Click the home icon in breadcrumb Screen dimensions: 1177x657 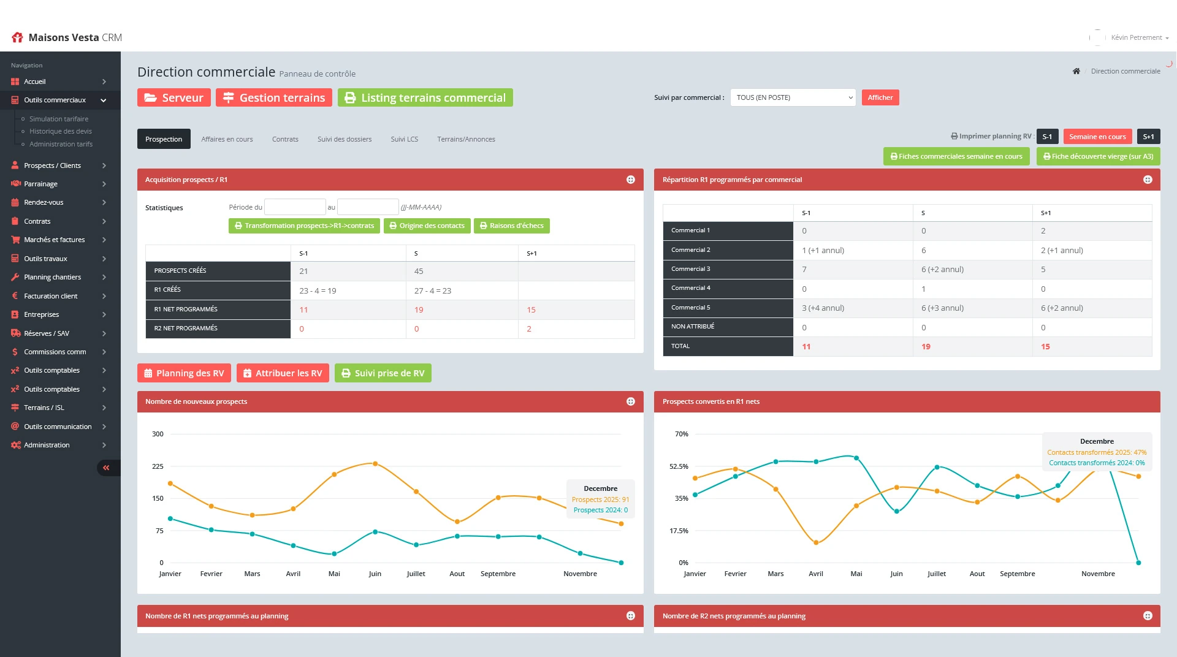click(1076, 71)
